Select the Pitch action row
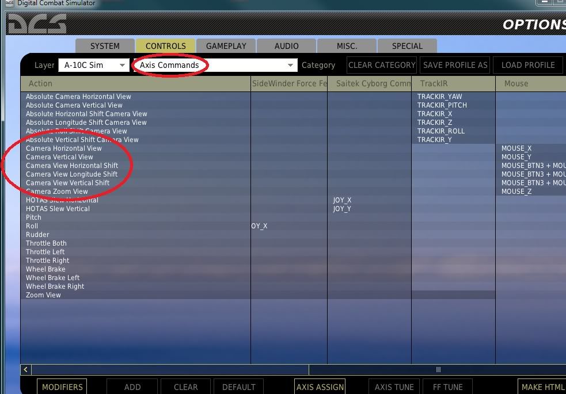 pyautogui.click(x=34, y=217)
